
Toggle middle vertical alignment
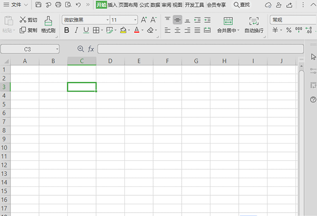tap(177, 20)
